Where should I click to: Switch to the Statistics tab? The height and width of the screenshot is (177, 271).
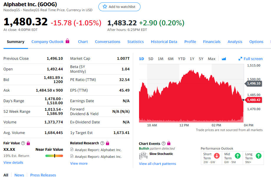point(135,42)
